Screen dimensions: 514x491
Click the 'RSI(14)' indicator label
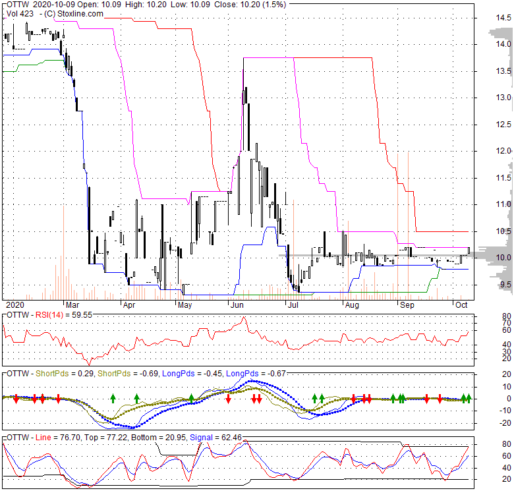(49, 315)
